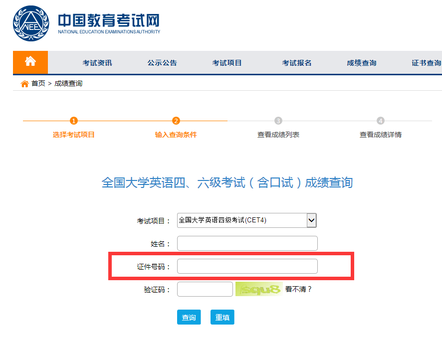Click step 4 circle in progress bar
This screenshot has height=345, width=442.
pyautogui.click(x=381, y=121)
